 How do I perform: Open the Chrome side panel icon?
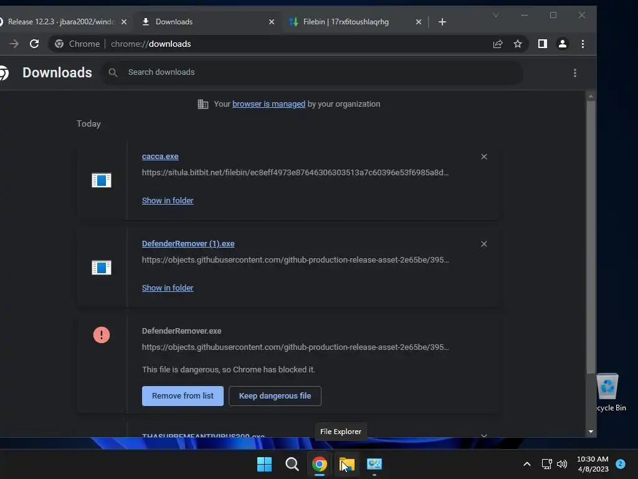(543, 44)
